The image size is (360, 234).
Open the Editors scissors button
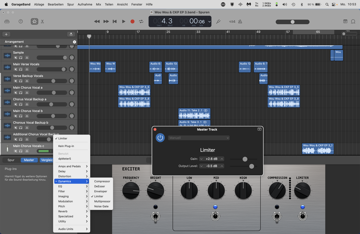(x=42, y=21)
